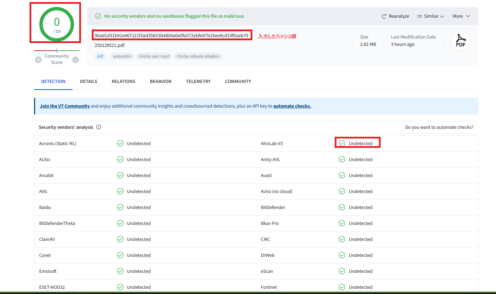
Task: Click the PDF file type icon
Action: tap(461, 41)
